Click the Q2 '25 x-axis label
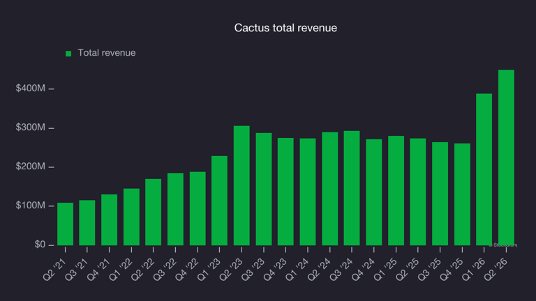 [x=408, y=270]
